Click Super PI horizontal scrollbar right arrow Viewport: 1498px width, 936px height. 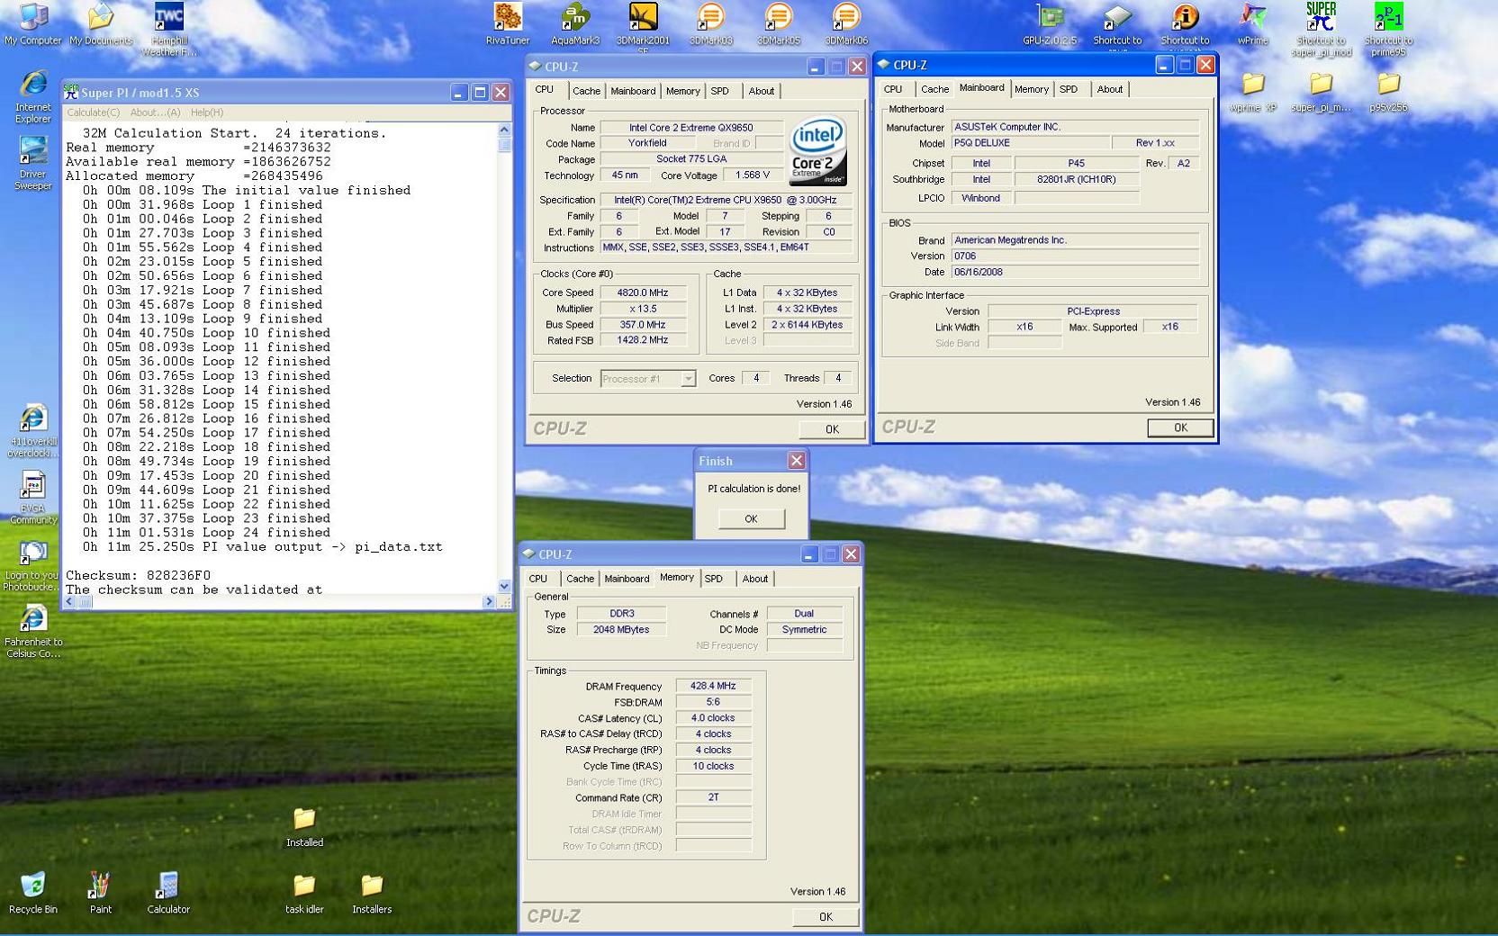click(490, 602)
